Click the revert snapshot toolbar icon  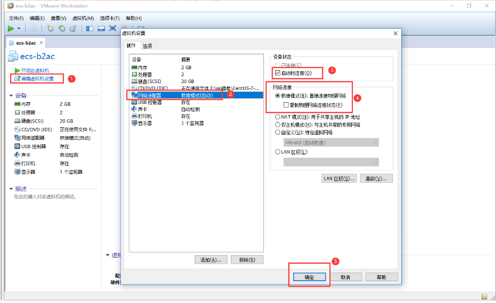pos(62,28)
